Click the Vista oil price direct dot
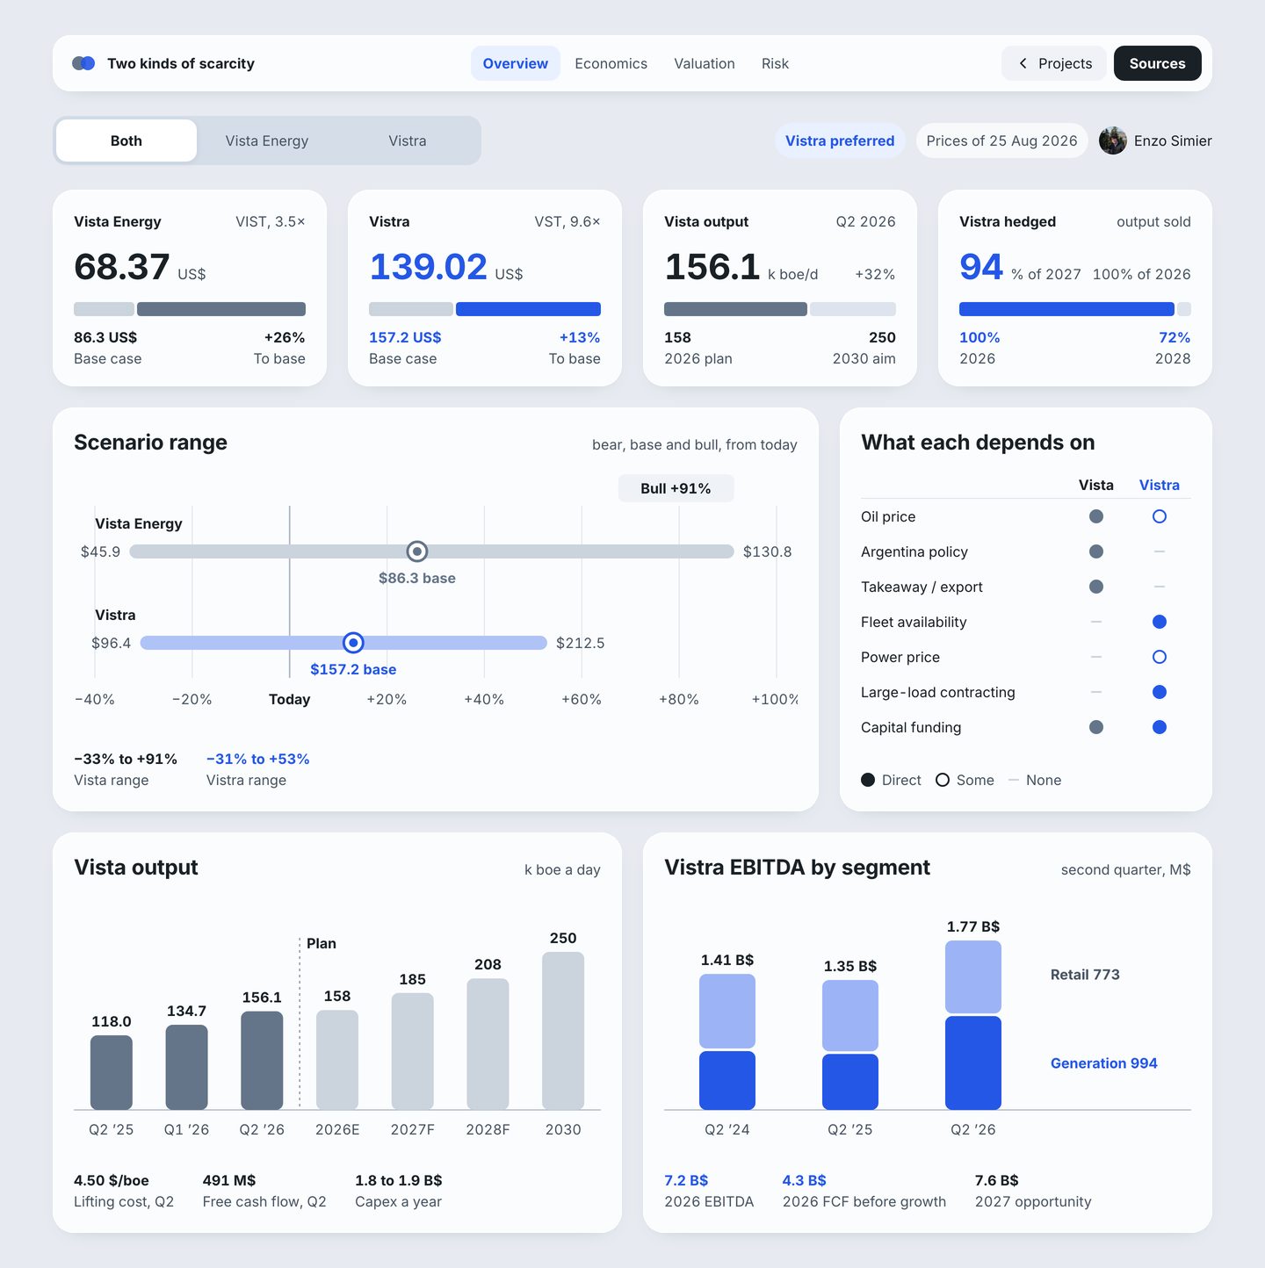This screenshot has width=1265, height=1268. 1096,516
